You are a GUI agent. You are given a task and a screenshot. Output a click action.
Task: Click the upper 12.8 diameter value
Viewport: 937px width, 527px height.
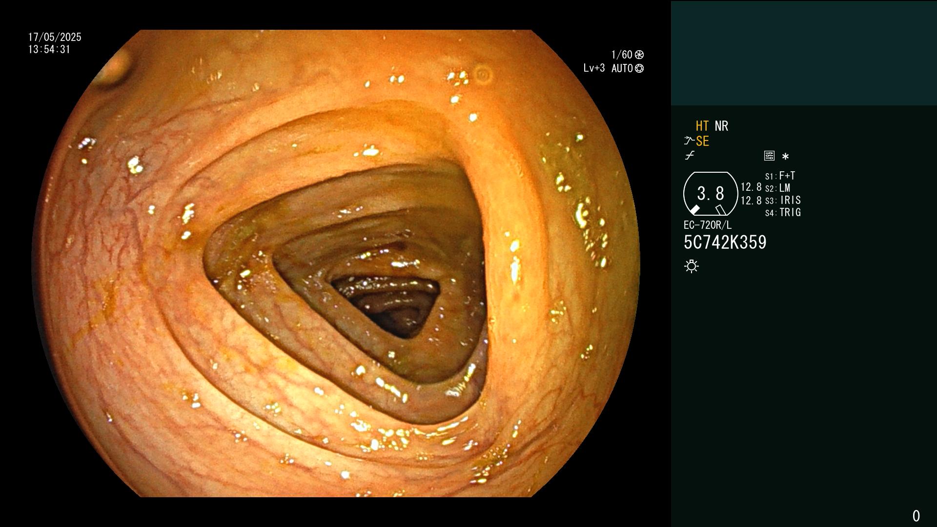tap(751, 187)
